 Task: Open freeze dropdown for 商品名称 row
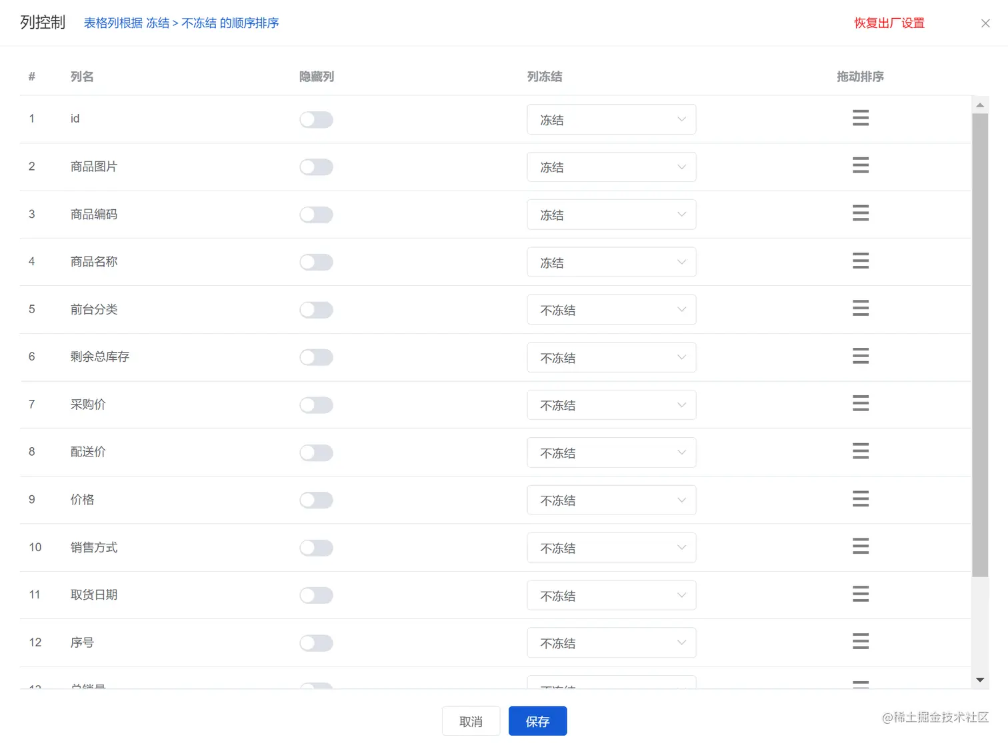[611, 263]
